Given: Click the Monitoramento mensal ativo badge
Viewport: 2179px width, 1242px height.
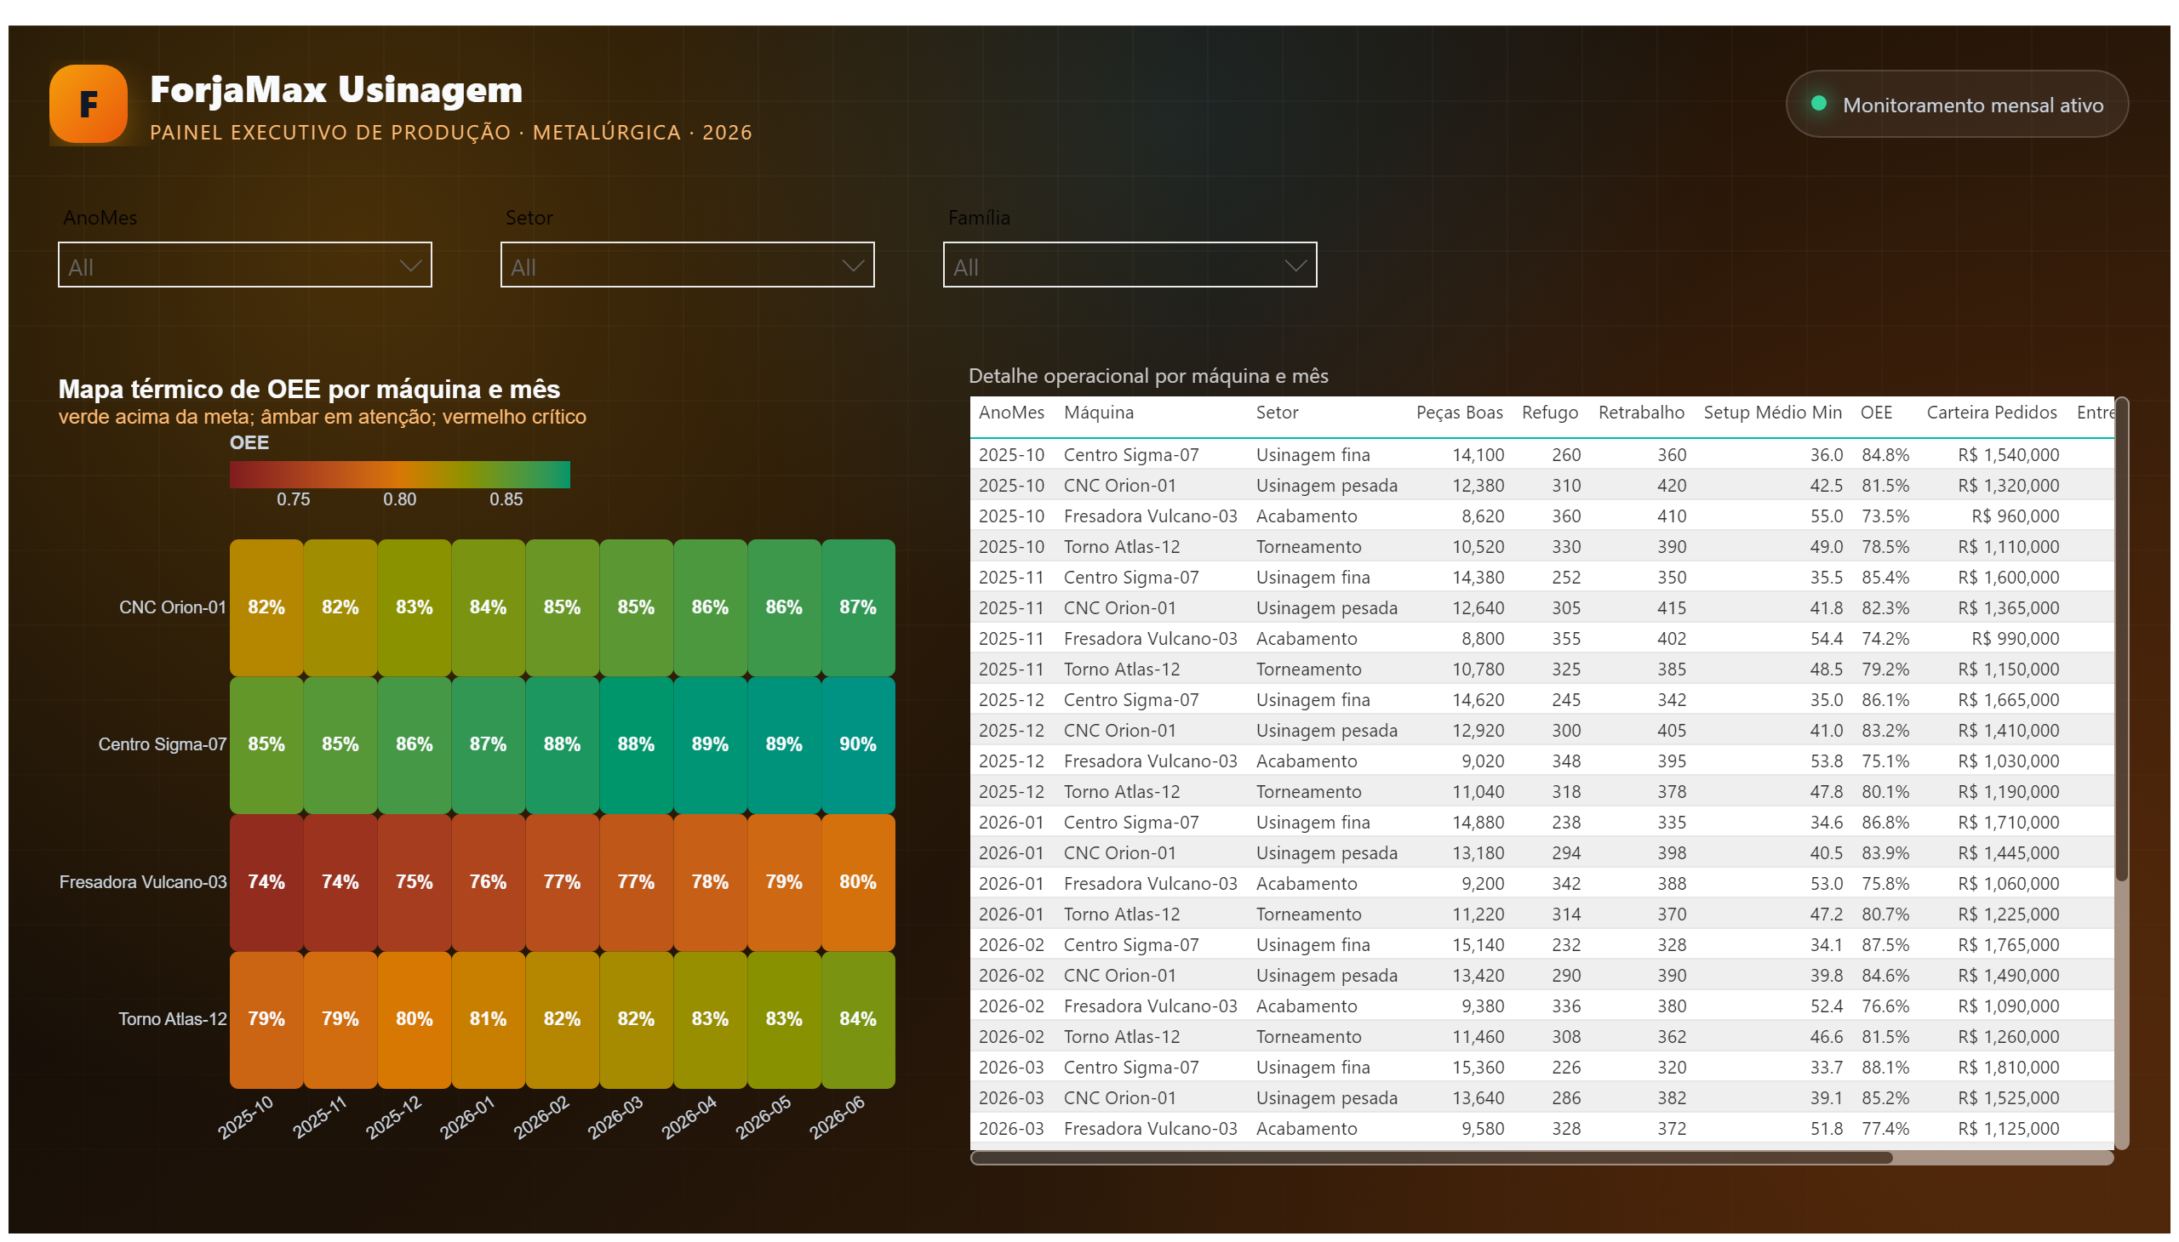Looking at the screenshot, I should (1956, 104).
